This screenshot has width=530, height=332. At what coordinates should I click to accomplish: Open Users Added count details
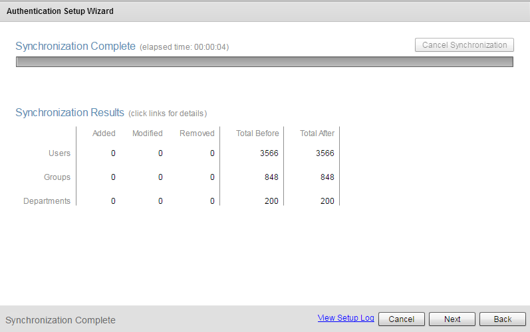coord(113,153)
